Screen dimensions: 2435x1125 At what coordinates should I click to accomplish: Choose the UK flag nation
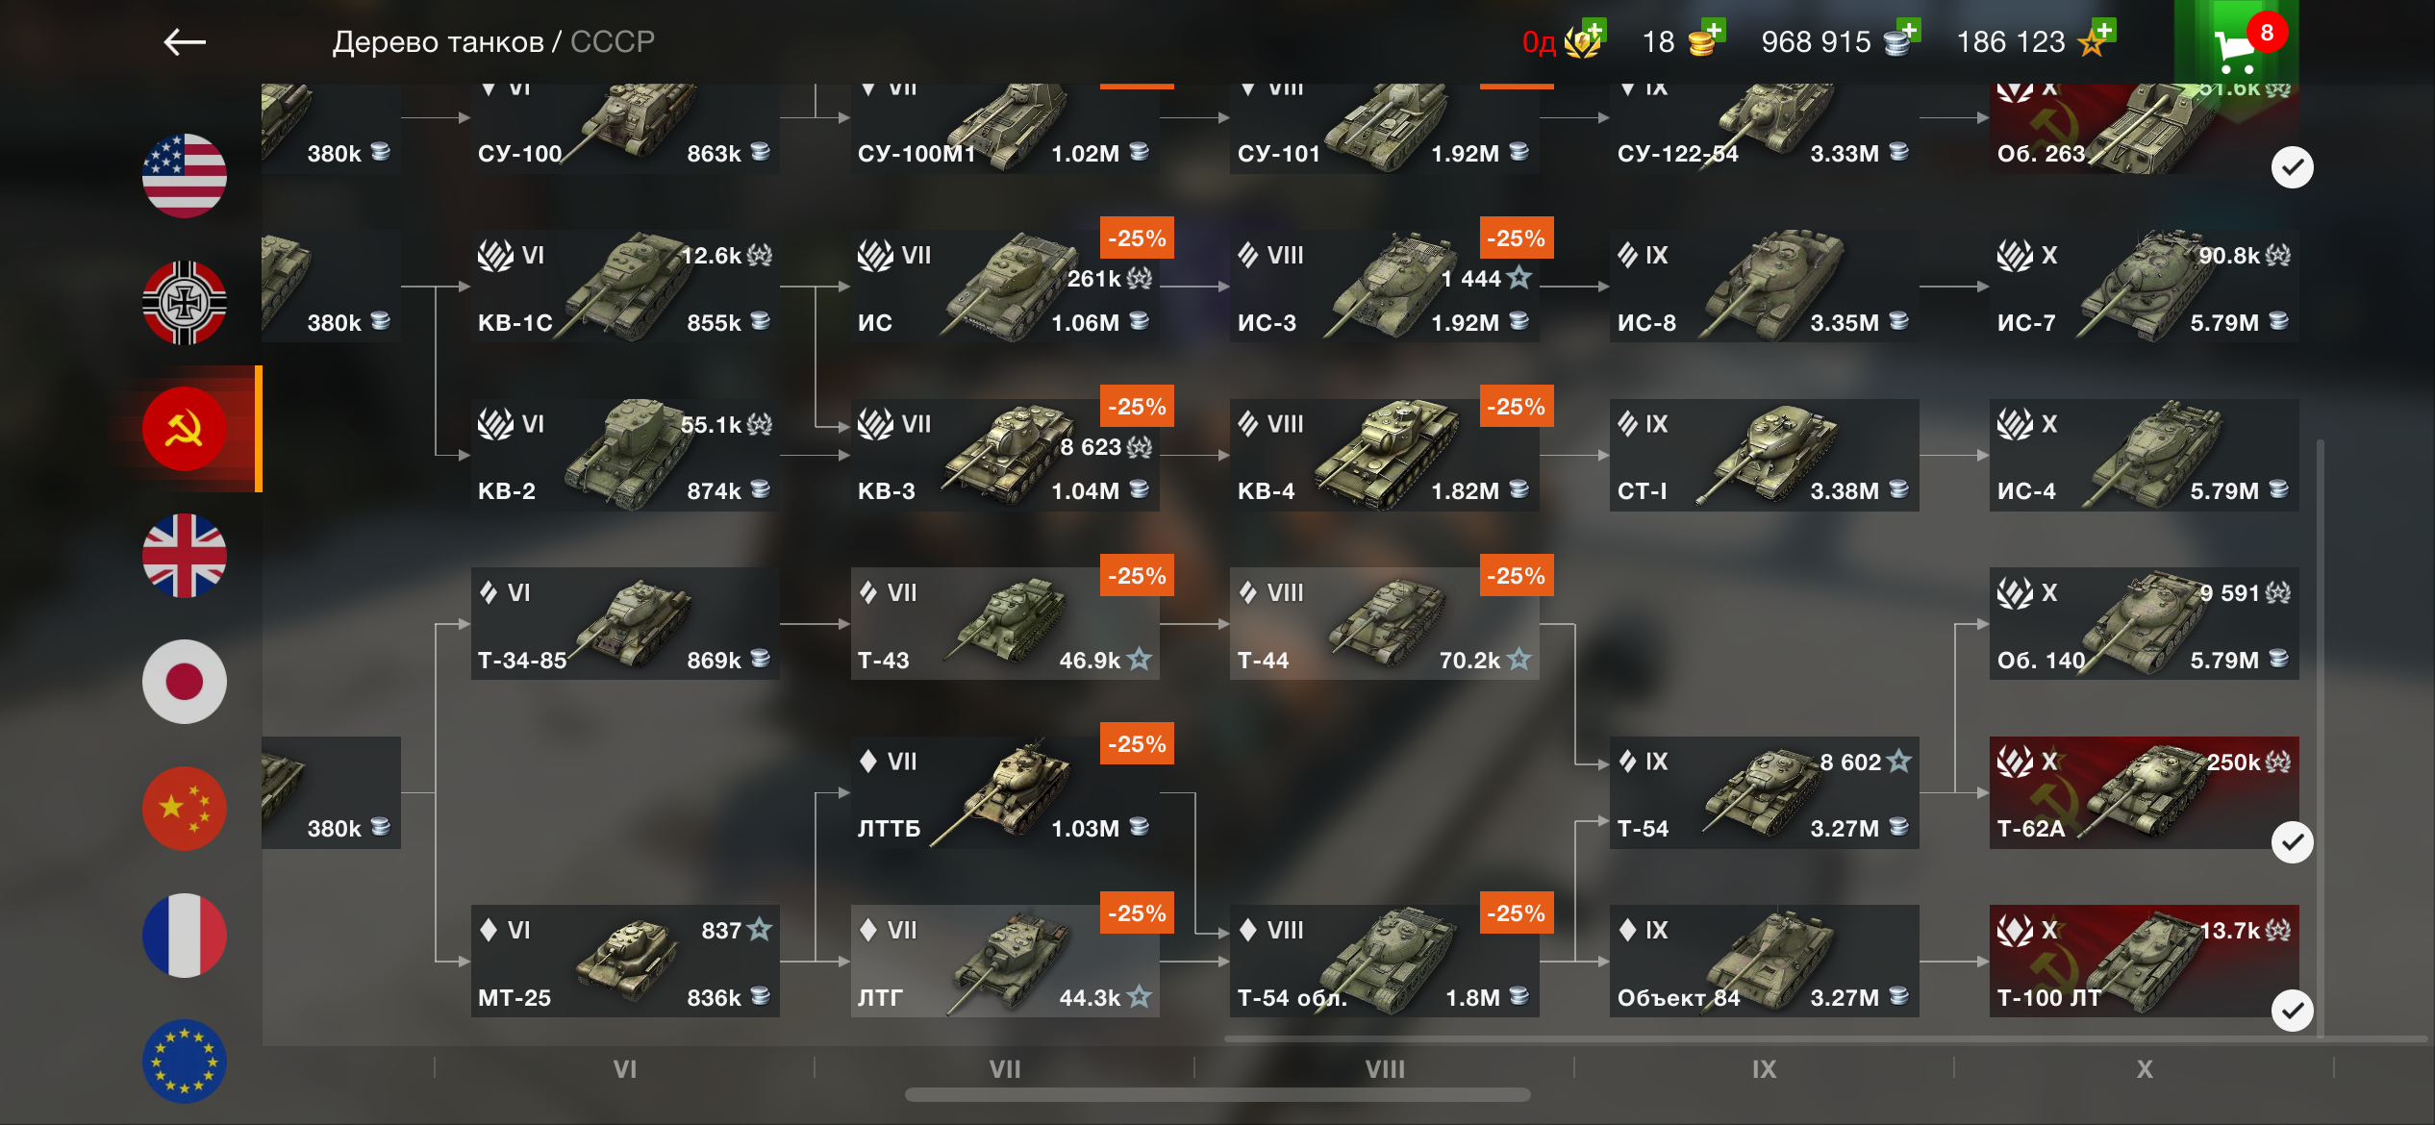point(185,556)
